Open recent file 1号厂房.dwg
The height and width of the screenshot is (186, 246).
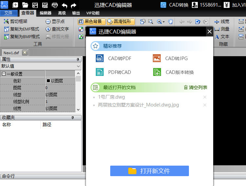pyautogui.click(x=112, y=97)
